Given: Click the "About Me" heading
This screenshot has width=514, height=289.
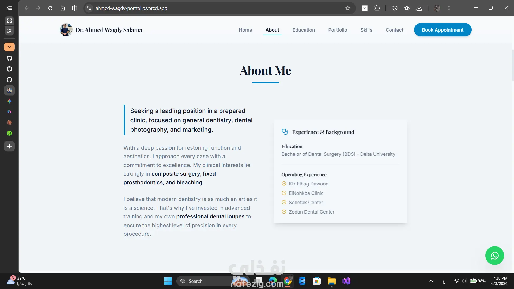Looking at the screenshot, I should tap(265, 71).
